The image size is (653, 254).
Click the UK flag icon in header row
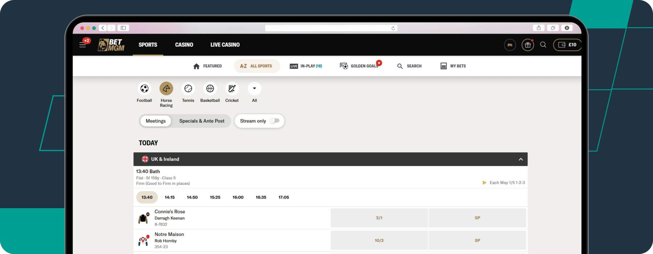tap(145, 159)
